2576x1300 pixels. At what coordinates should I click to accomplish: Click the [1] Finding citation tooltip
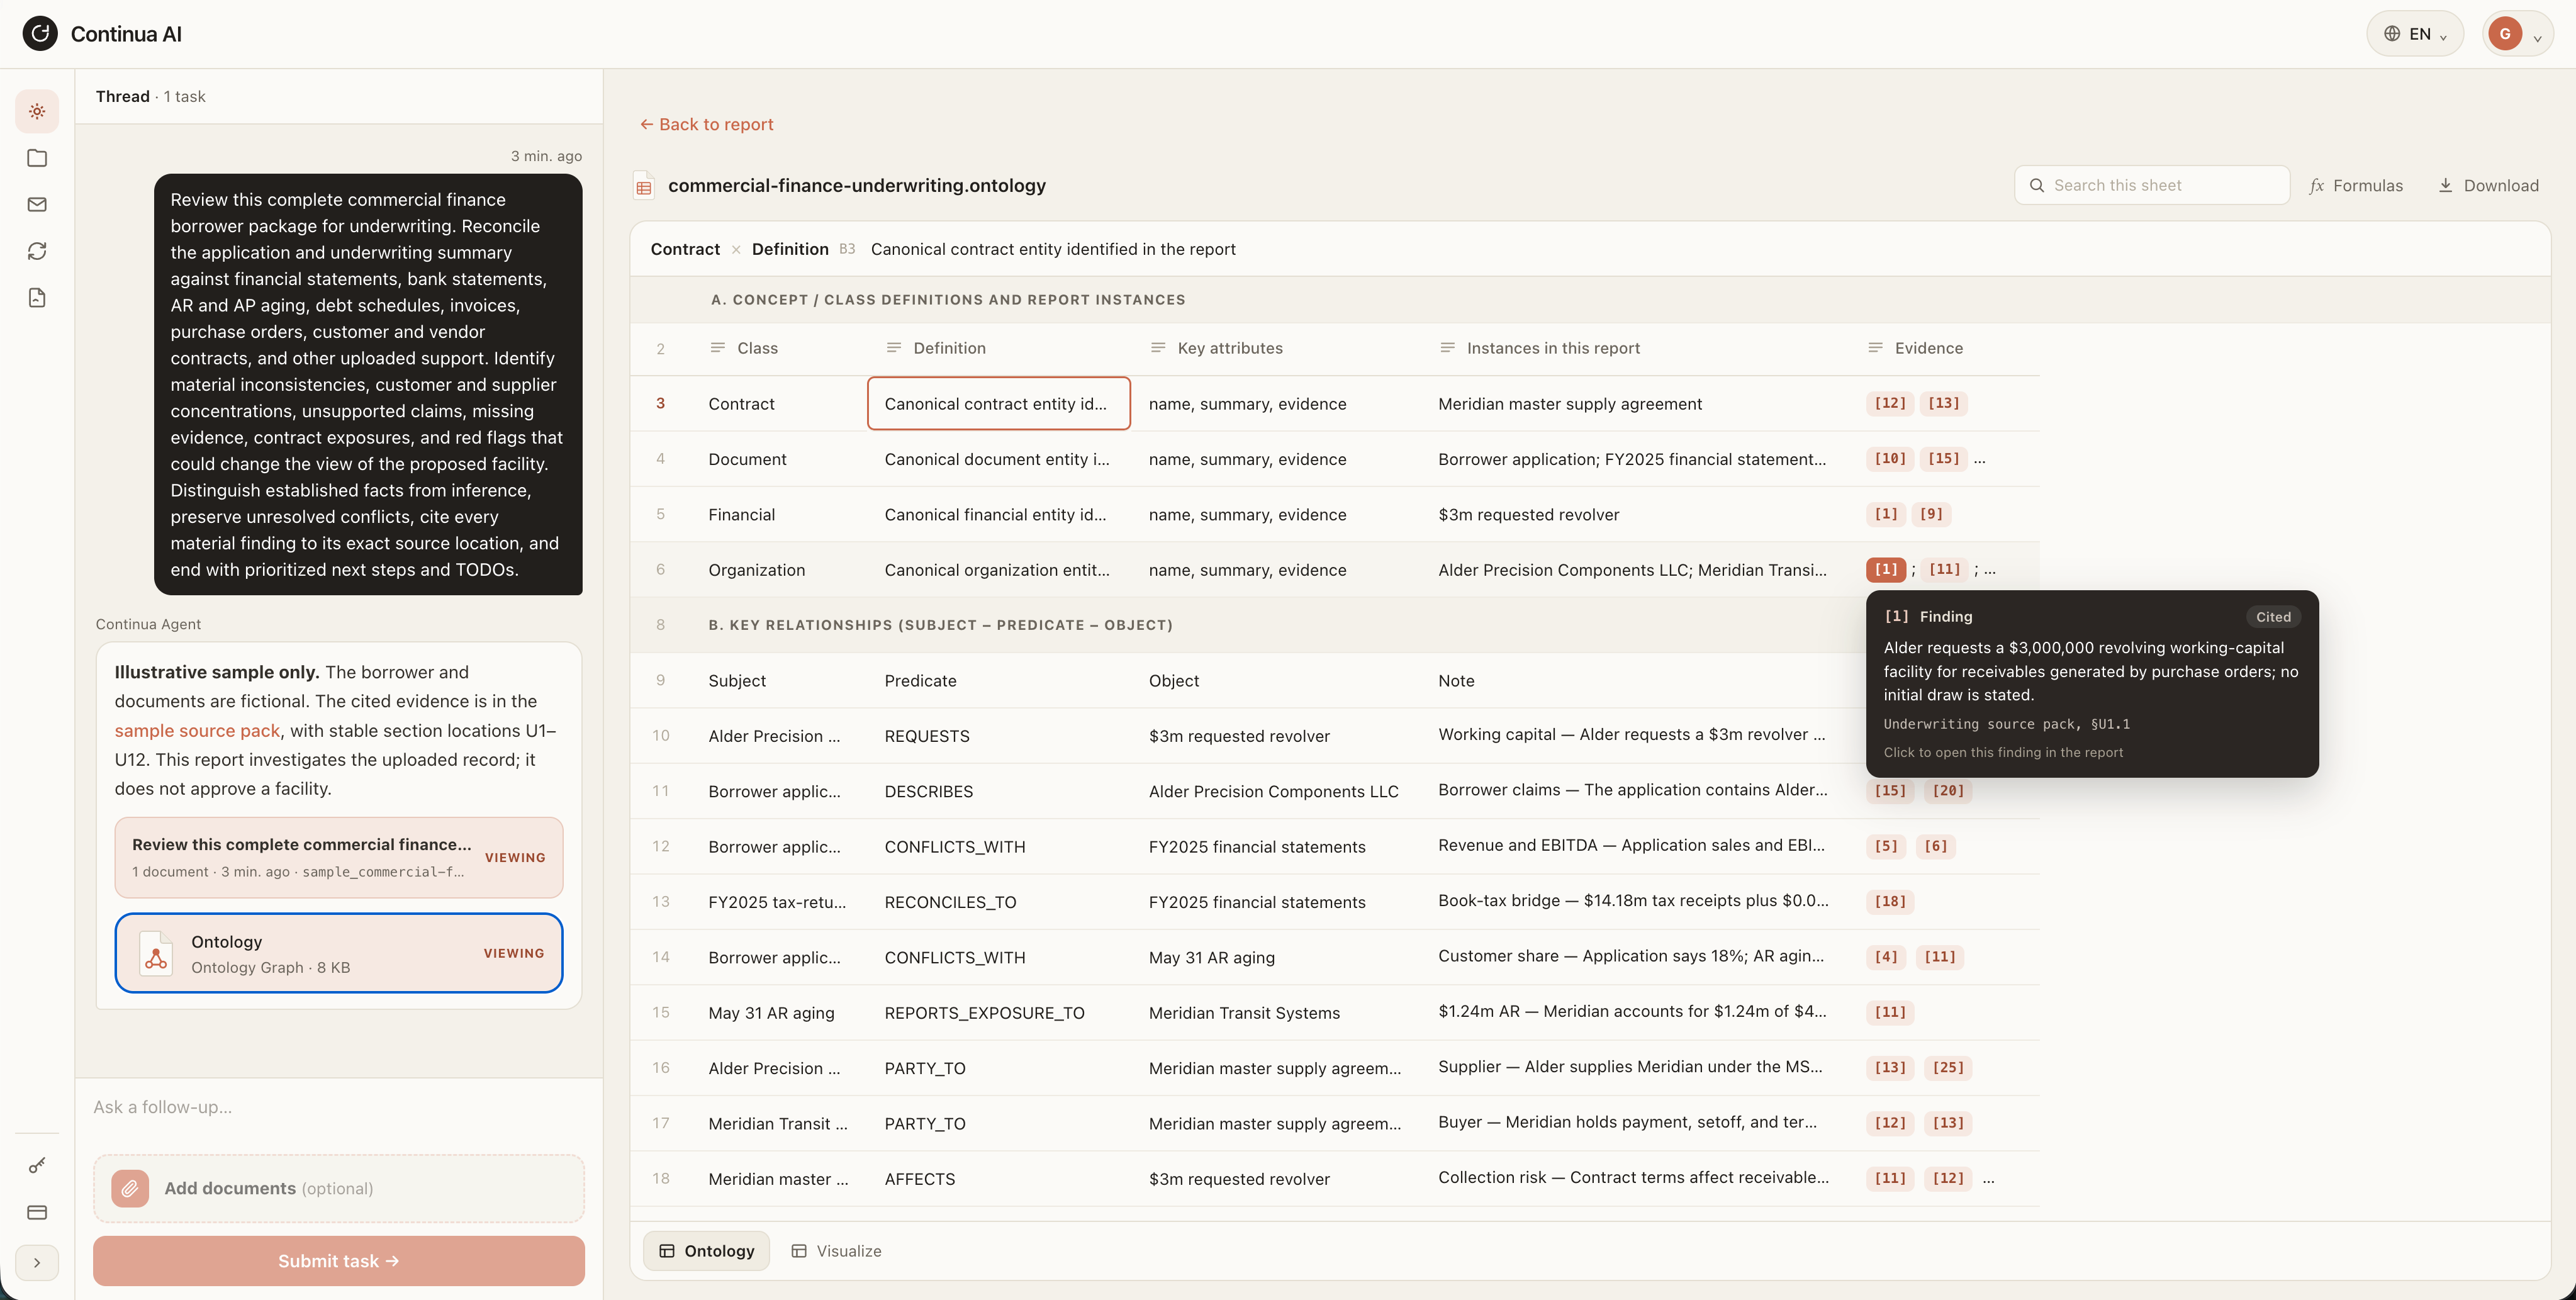(2092, 684)
